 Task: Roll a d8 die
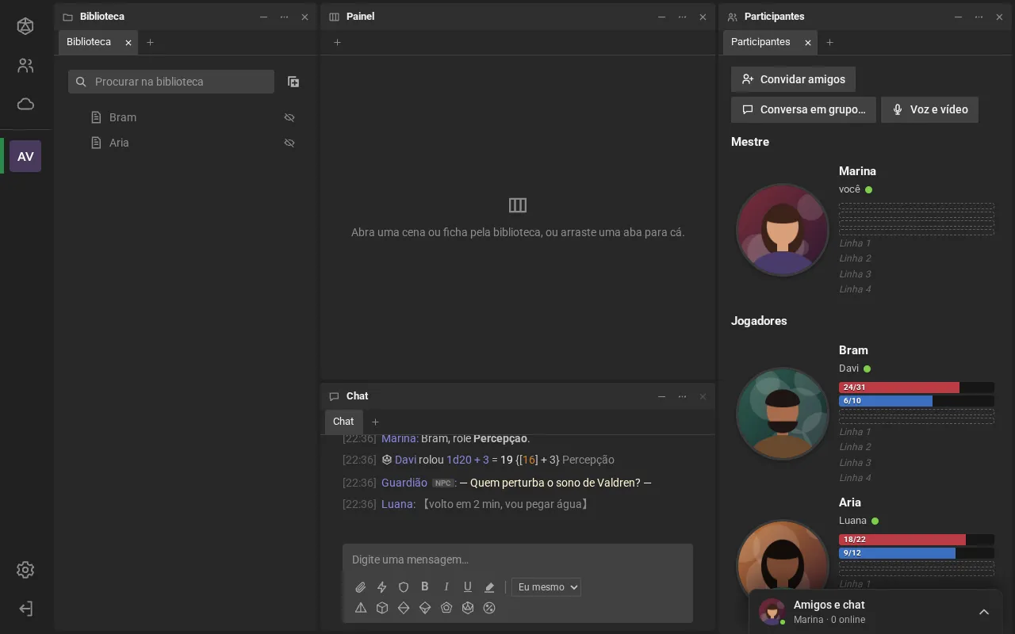pos(404,608)
